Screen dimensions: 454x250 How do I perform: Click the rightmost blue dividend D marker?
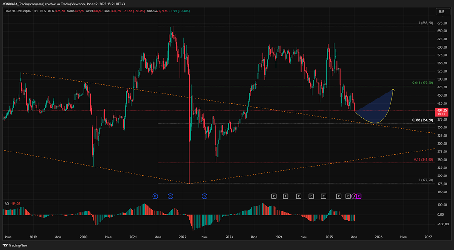204,196
